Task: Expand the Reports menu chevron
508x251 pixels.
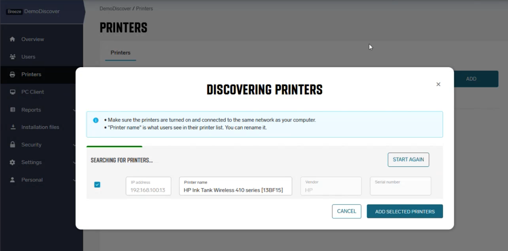Action: (x=74, y=110)
